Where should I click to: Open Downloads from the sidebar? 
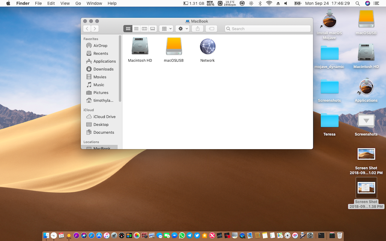click(x=103, y=69)
